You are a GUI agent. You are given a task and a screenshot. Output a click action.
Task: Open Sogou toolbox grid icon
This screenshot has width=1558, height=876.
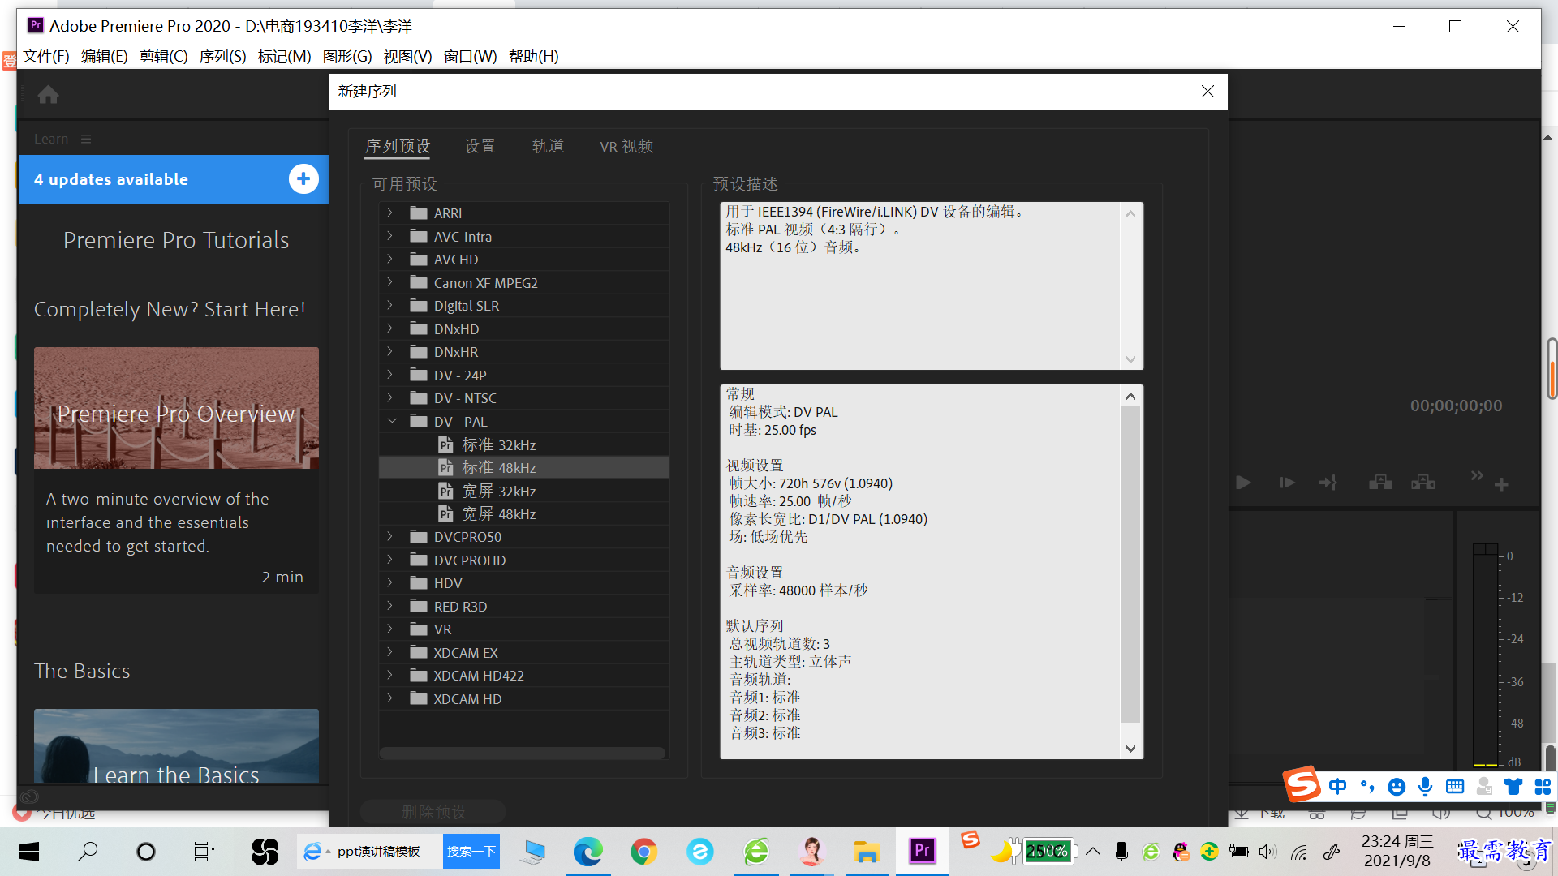click(x=1543, y=787)
